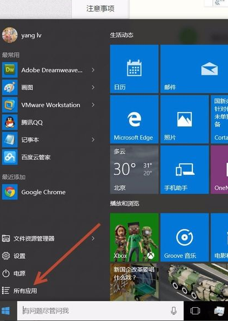Screen dimensions: 228x321
Task: Open the Mail (邮件) tile
Action: (x=194, y=69)
